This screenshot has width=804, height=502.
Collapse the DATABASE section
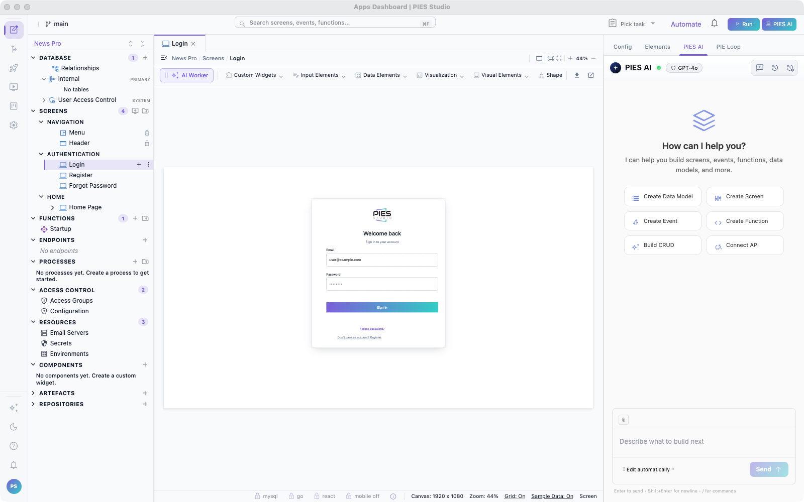coord(33,58)
